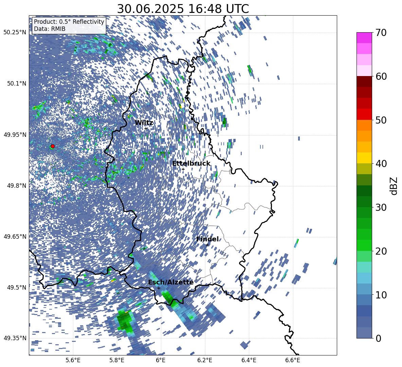Click the dark red colorbar swatch below 60

pos(364,82)
